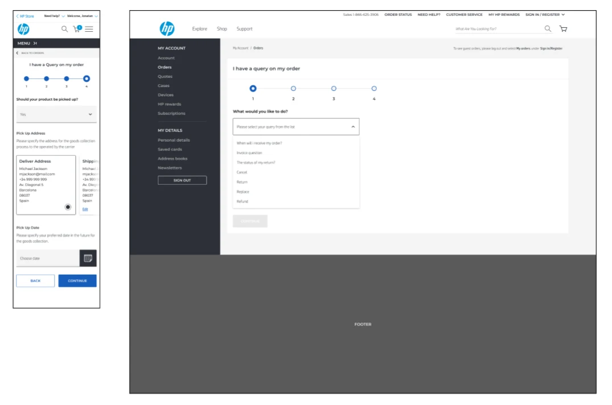Open the Shop menu in desktop nav
This screenshot has width=612, height=405.
coord(221,29)
